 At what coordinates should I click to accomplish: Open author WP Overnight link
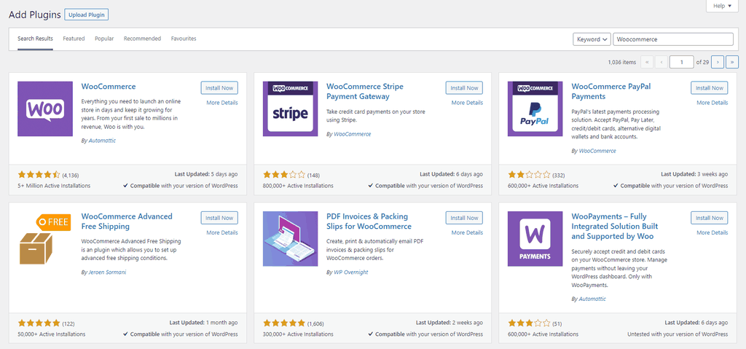[x=350, y=272]
